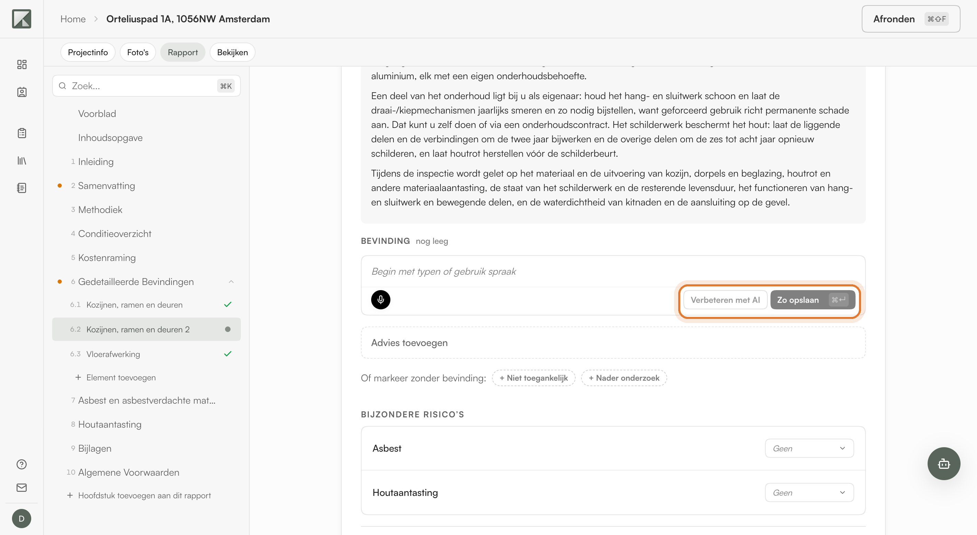Image resolution: width=977 pixels, height=535 pixels.
Task: Open chapter 5 Kostenraming
Action: [x=107, y=258]
